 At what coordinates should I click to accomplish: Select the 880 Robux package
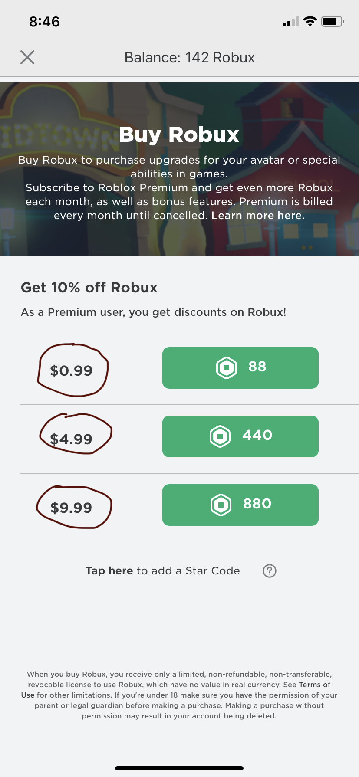tap(240, 505)
